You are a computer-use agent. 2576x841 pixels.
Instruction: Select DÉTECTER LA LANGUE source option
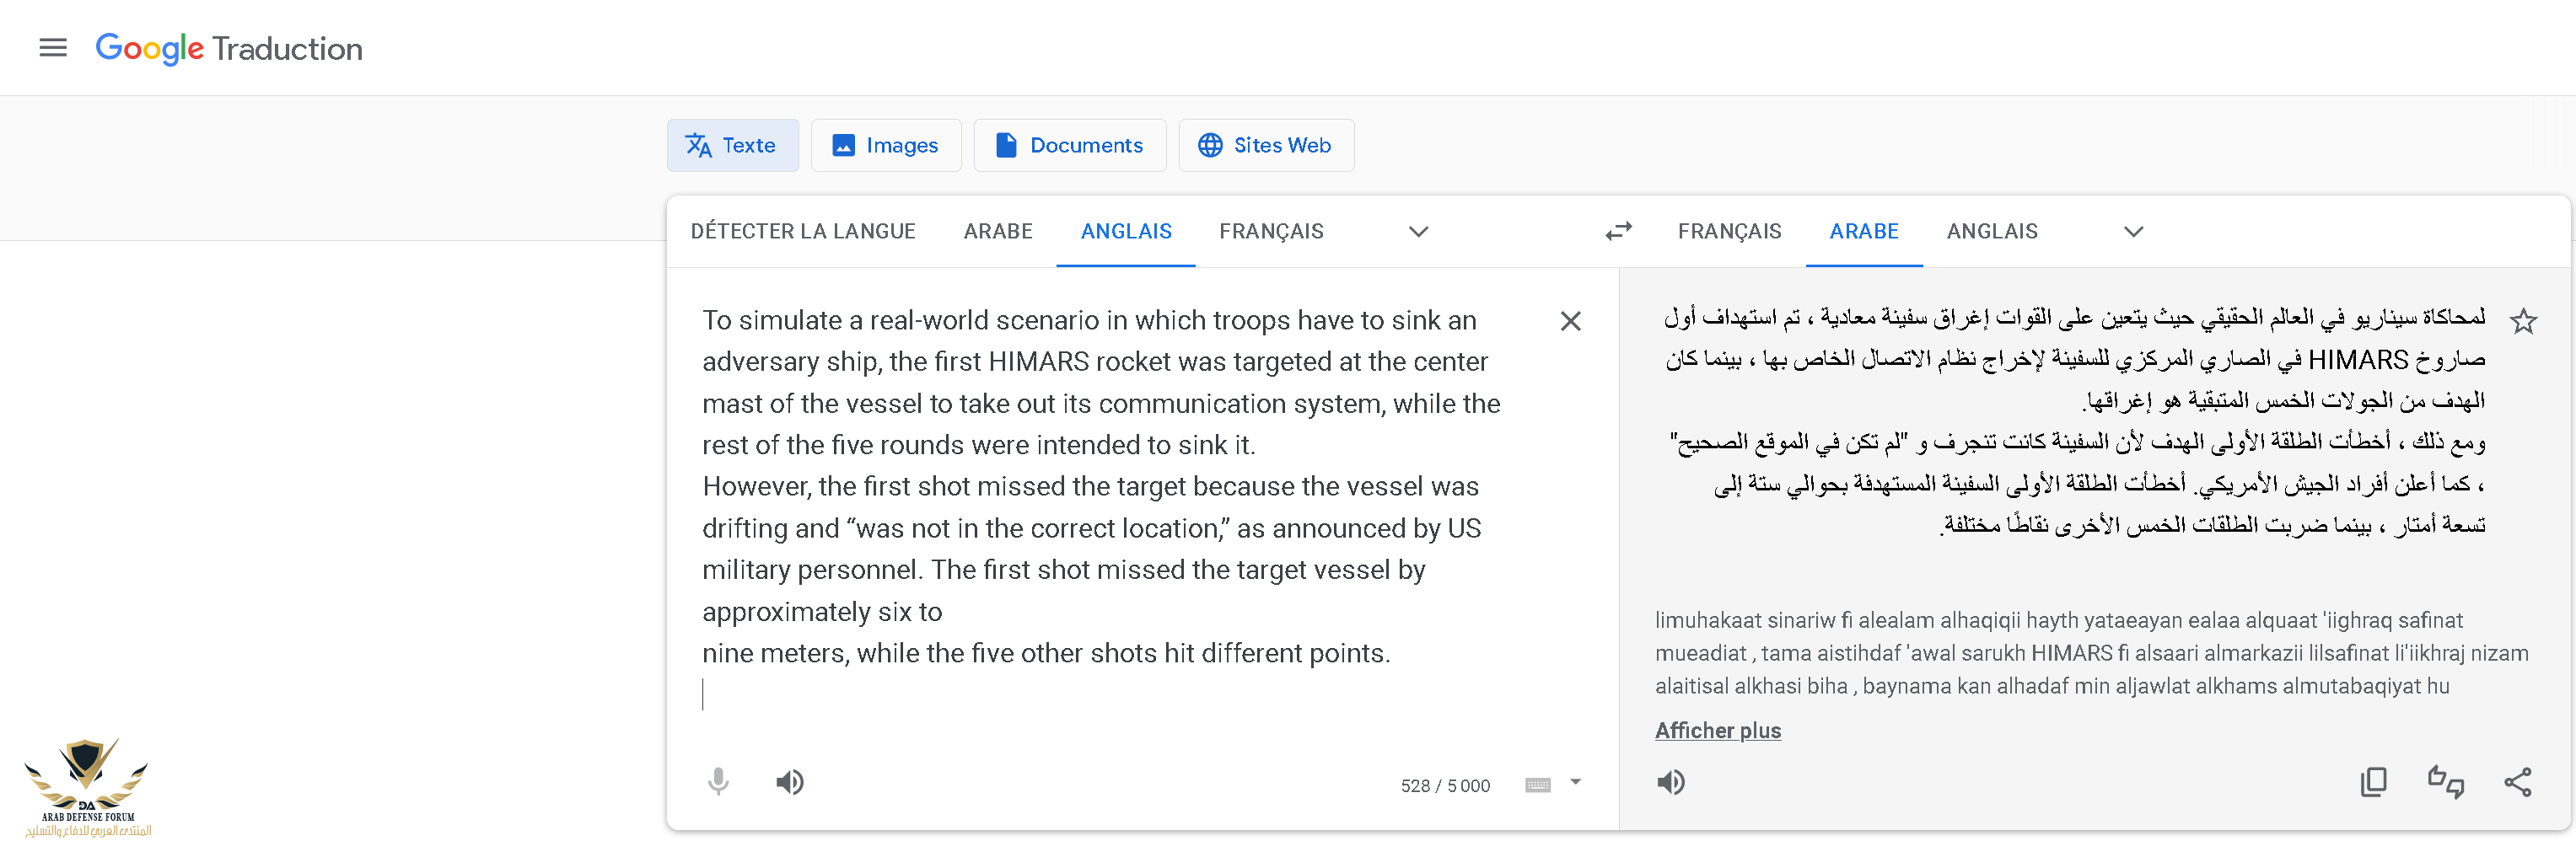click(802, 232)
